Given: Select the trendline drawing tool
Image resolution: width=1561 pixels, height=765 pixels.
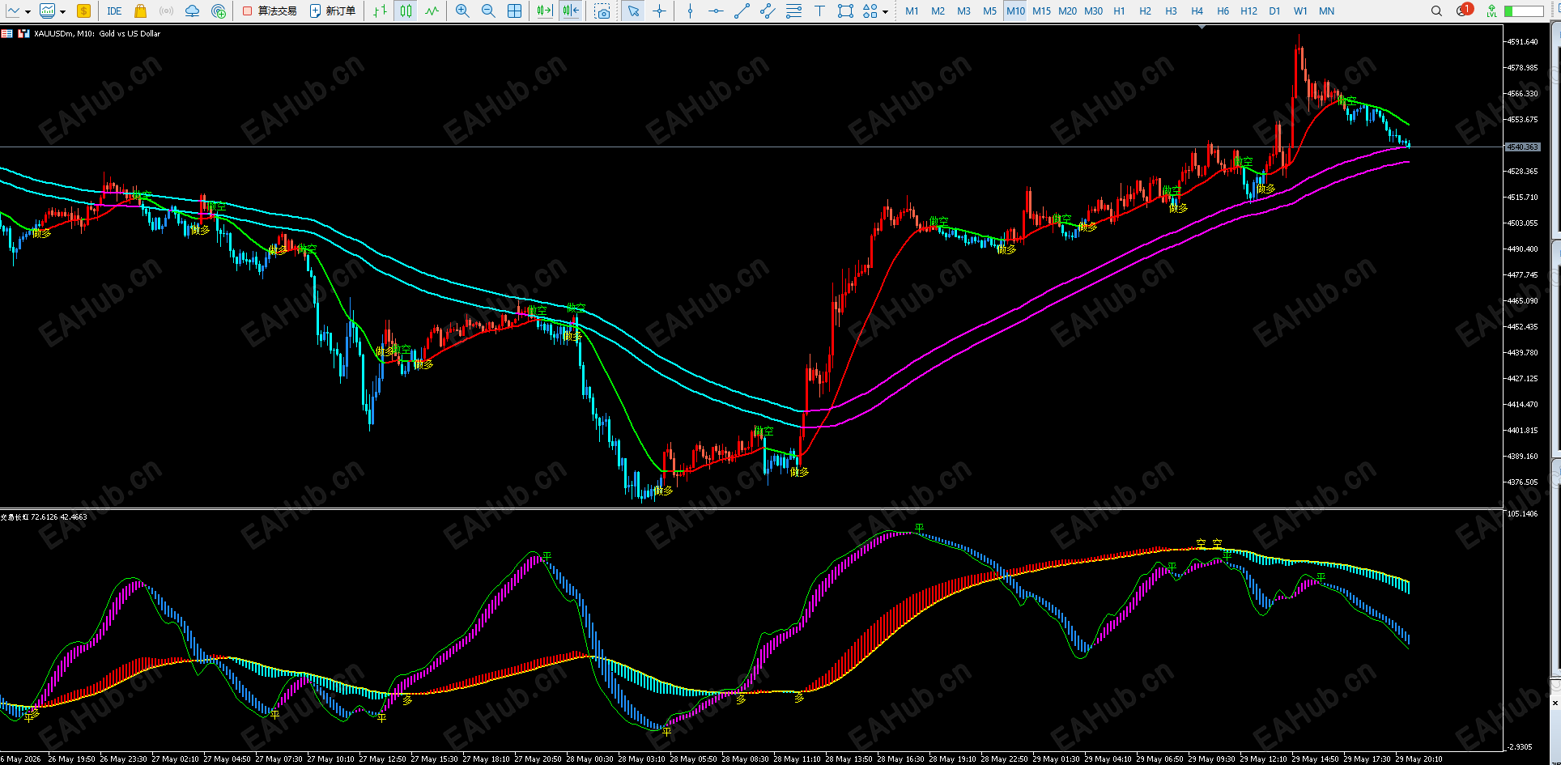Looking at the screenshot, I should coord(742,11).
